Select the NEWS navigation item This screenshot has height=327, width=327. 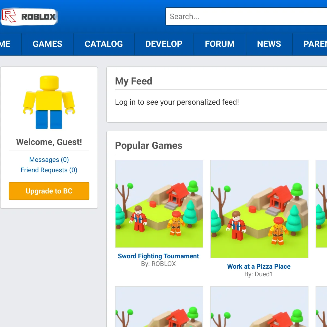click(x=269, y=44)
